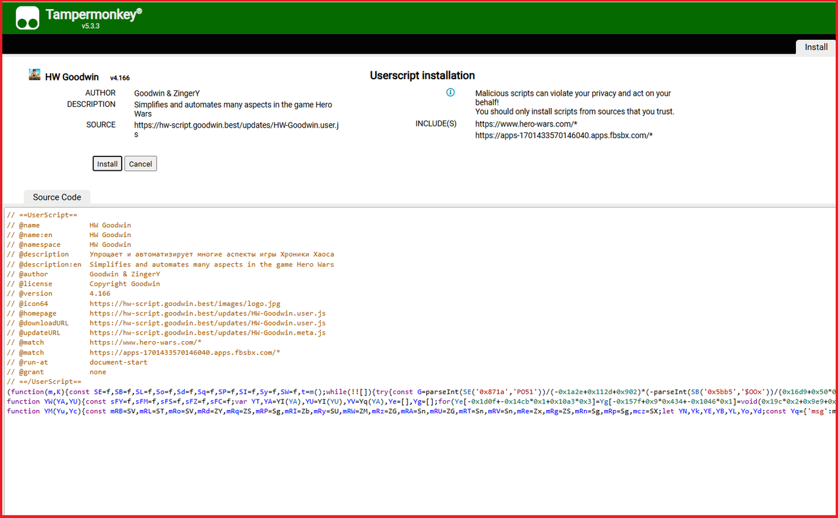Click the HW Goodwin script title
The image size is (838, 518).
[x=73, y=77]
